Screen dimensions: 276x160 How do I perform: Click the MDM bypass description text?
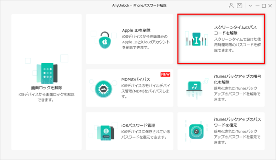tap(146, 91)
